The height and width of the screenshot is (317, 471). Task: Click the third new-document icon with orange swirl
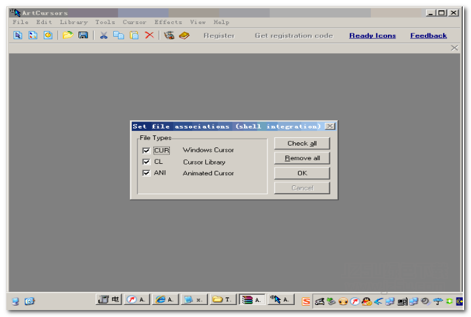tap(48, 35)
